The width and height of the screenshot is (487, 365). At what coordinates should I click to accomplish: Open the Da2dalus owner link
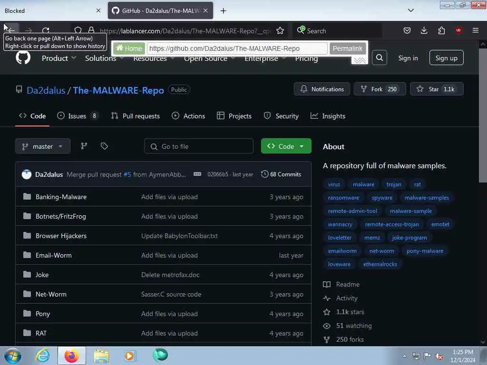tap(46, 90)
